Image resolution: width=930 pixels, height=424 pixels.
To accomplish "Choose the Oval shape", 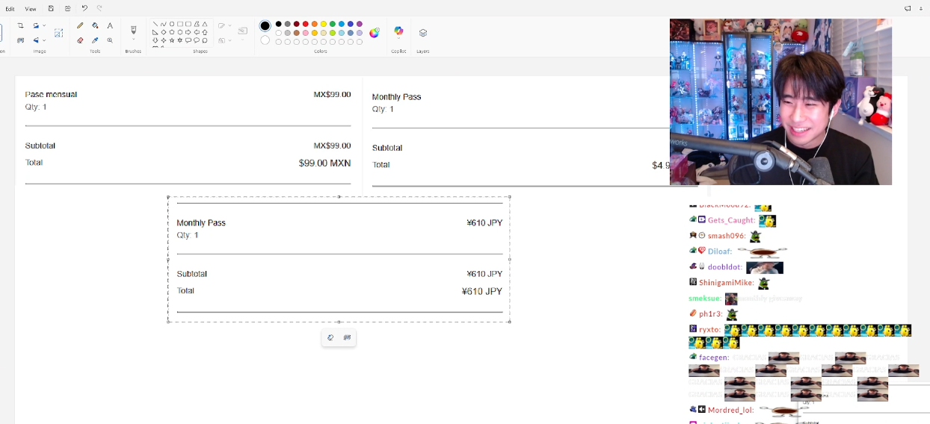I will point(172,24).
